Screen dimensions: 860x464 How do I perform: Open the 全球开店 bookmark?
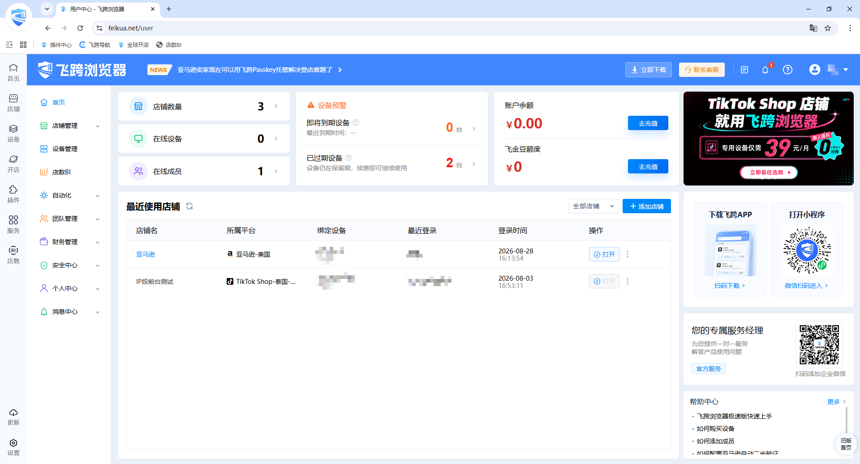click(x=133, y=45)
